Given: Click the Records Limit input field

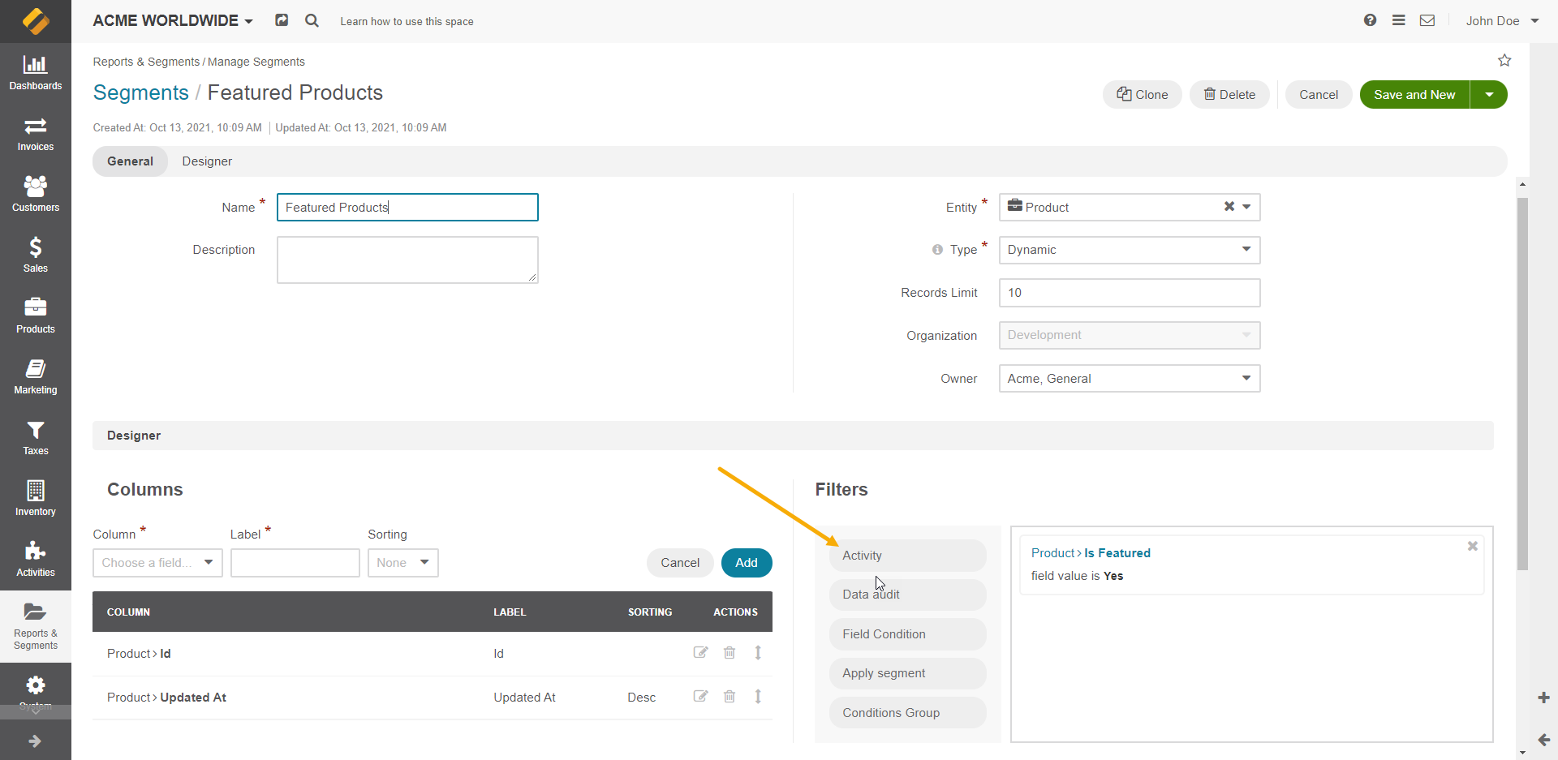Looking at the screenshot, I should click(1129, 293).
